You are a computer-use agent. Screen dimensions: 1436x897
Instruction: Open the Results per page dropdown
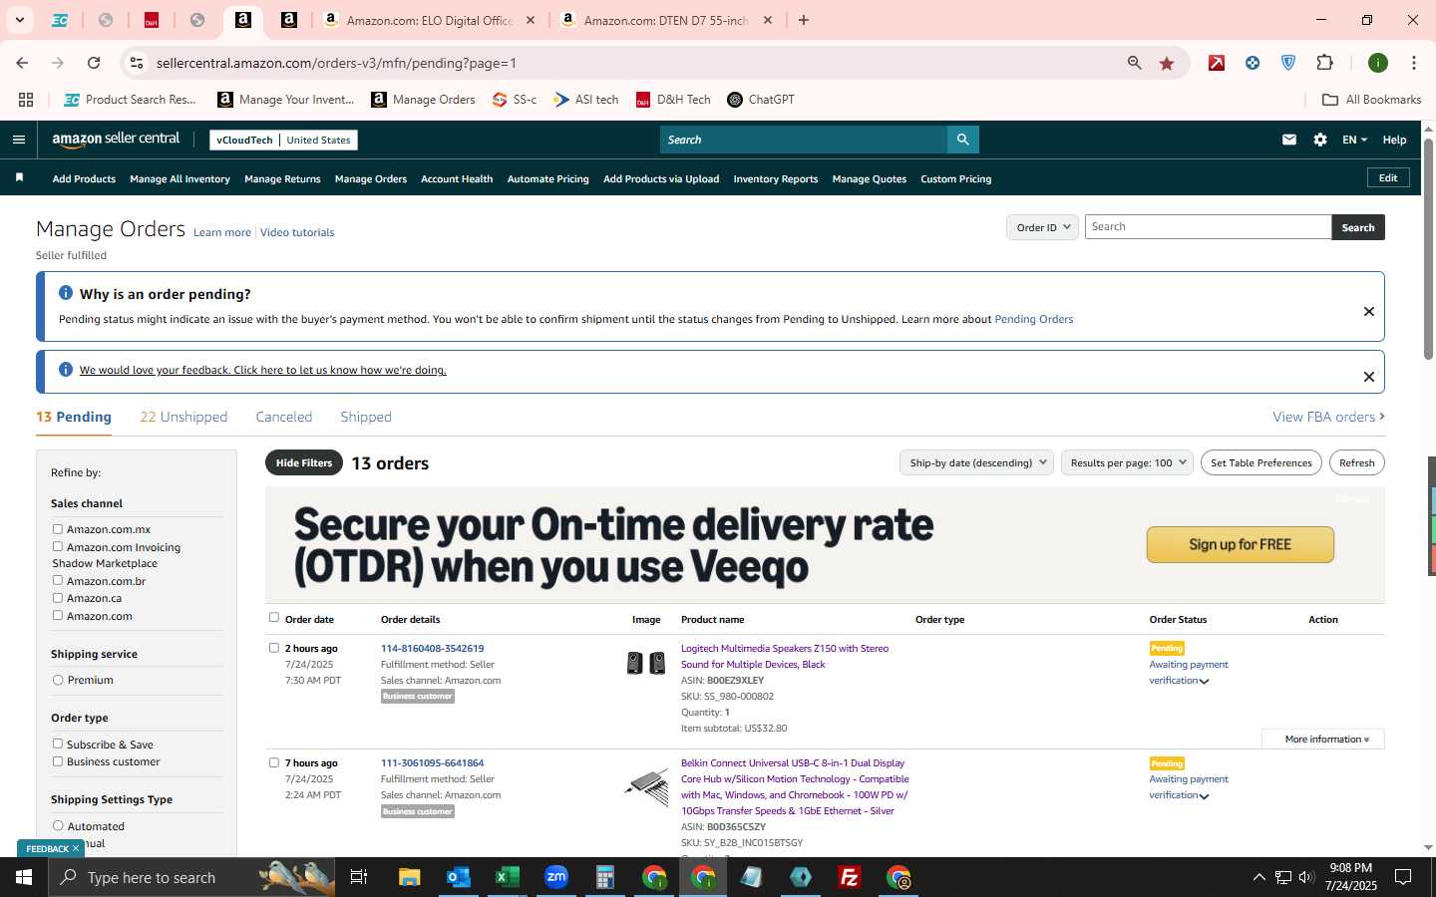[1127, 462]
